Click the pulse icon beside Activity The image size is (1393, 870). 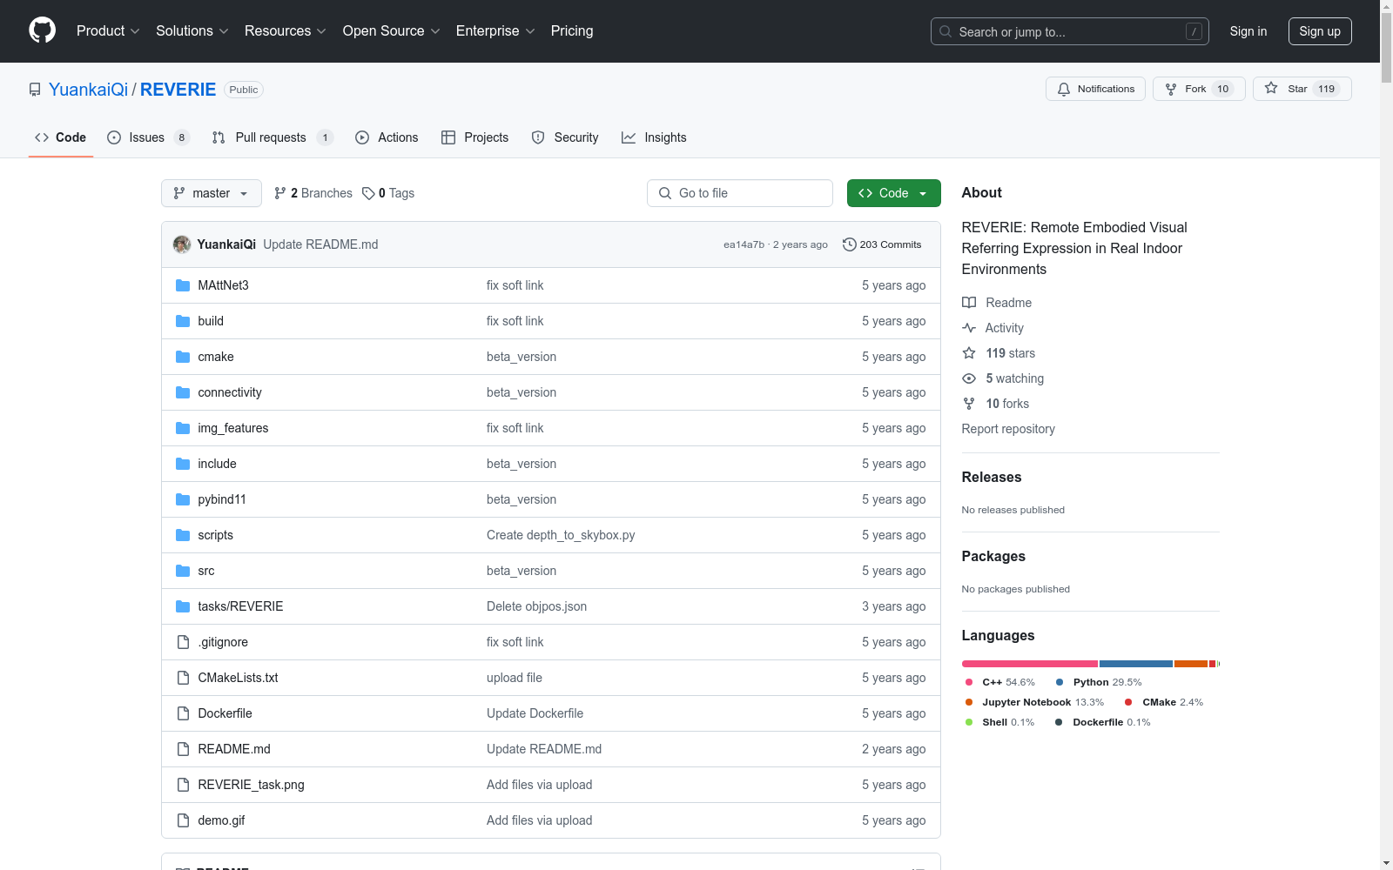[969, 328]
